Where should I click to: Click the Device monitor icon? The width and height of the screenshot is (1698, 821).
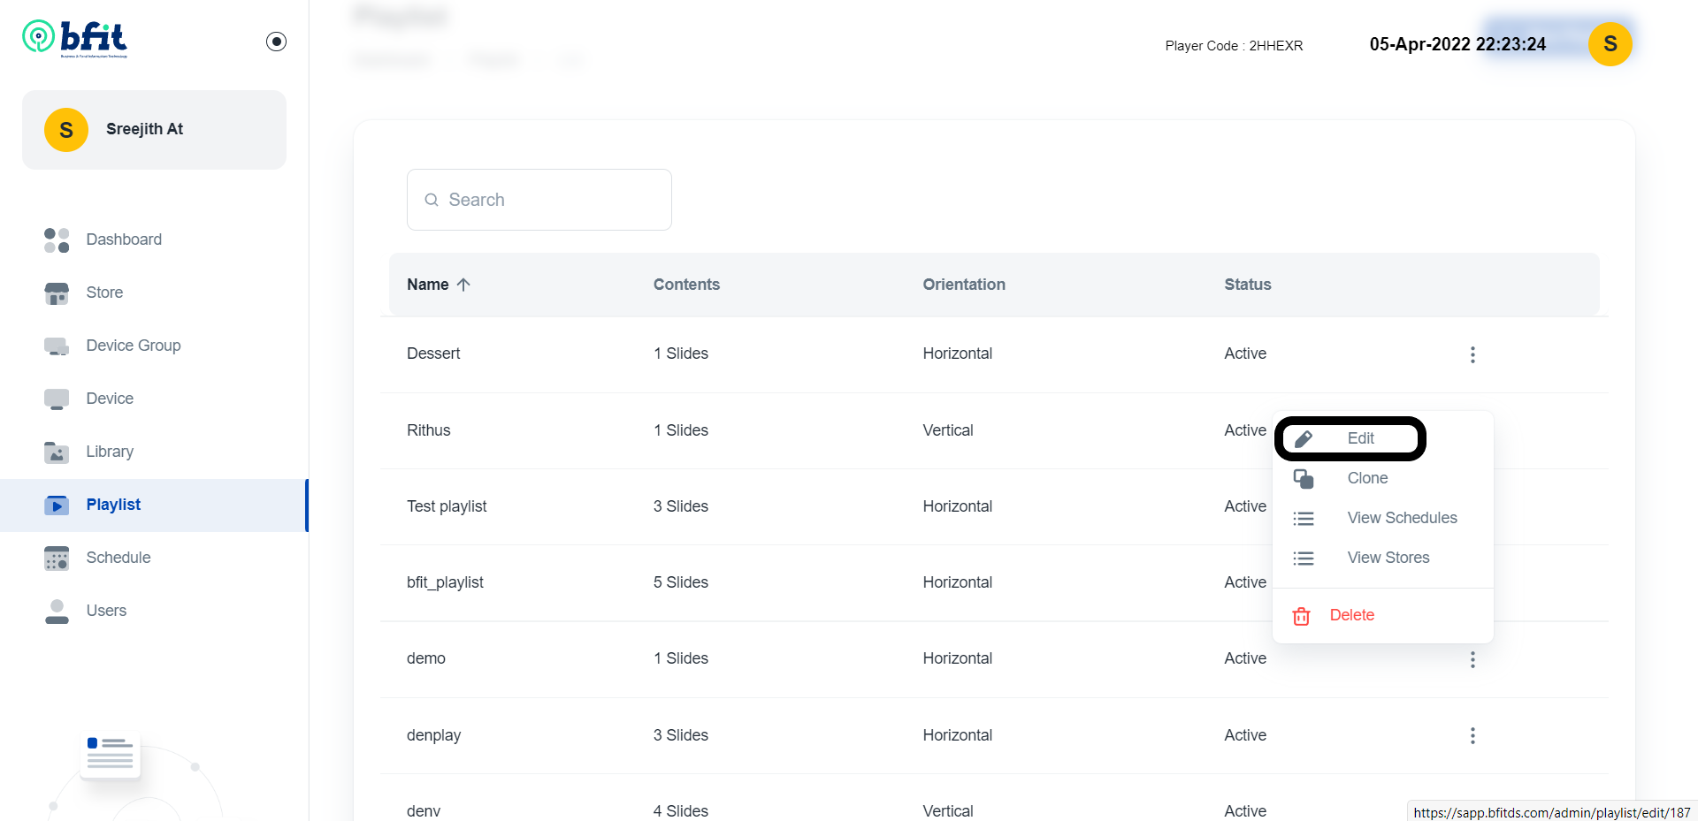click(57, 399)
